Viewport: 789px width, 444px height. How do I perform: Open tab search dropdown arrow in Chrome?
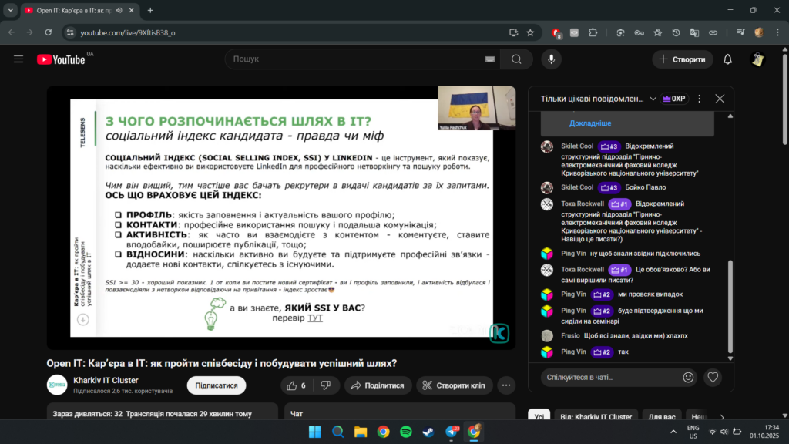[x=9, y=11]
